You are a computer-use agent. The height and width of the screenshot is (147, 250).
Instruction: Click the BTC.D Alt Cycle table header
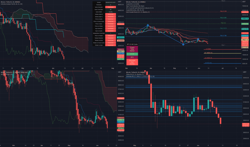coord(132,44)
